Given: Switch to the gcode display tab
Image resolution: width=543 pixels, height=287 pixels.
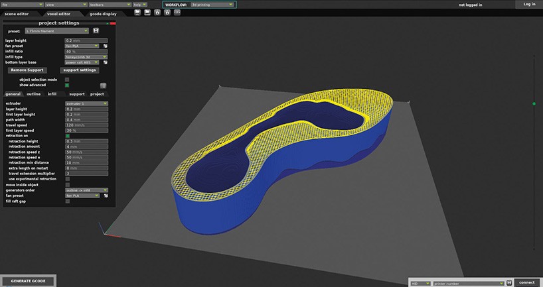Looking at the screenshot, I should pos(104,13).
